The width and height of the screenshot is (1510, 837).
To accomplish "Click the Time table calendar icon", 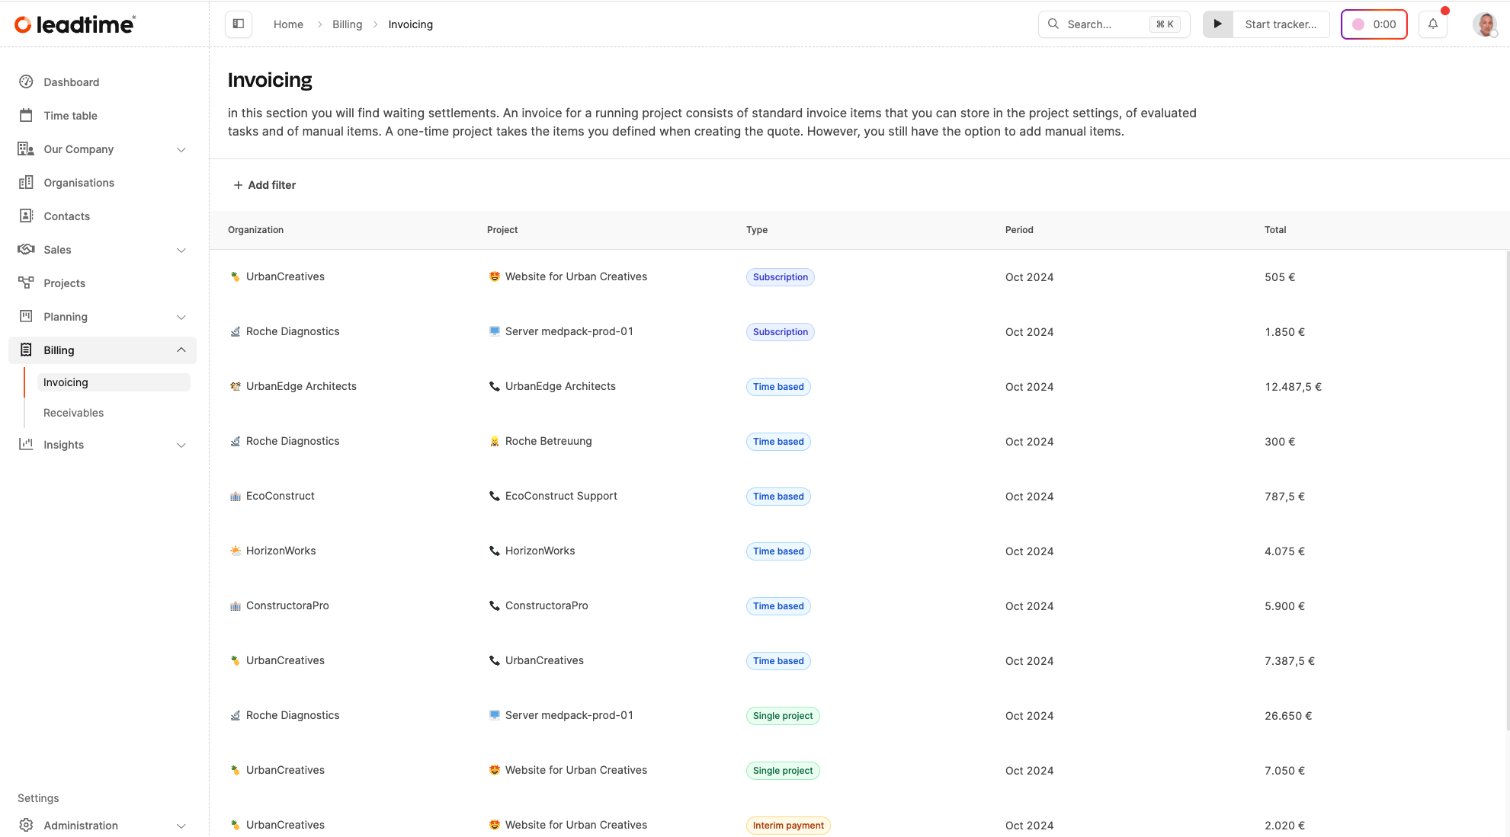I will point(26,116).
